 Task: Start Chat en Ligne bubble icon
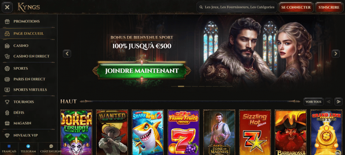tap(51, 146)
